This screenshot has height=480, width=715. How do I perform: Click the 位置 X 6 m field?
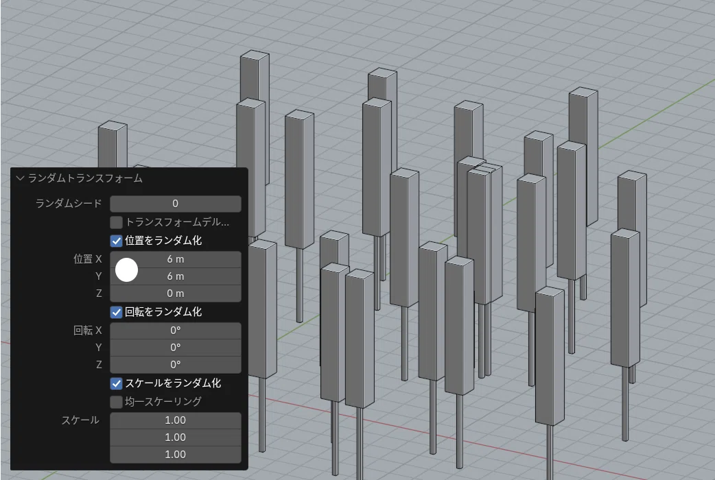[176, 259]
